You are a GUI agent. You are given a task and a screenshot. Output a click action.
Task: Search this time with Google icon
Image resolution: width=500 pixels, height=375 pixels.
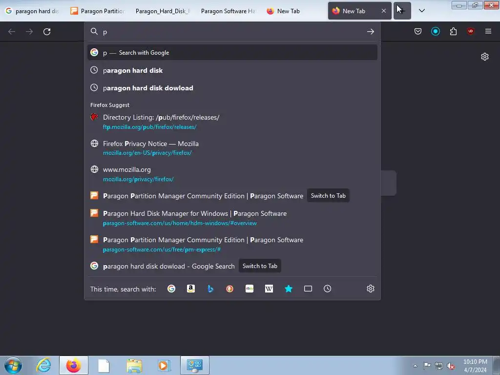(x=171, y=289)
